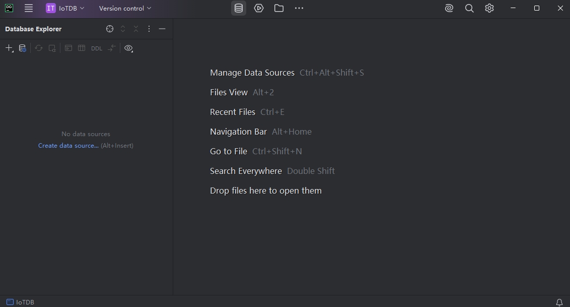Hide the Database Explorer panel
570x307 pixels.
(162, 29)
